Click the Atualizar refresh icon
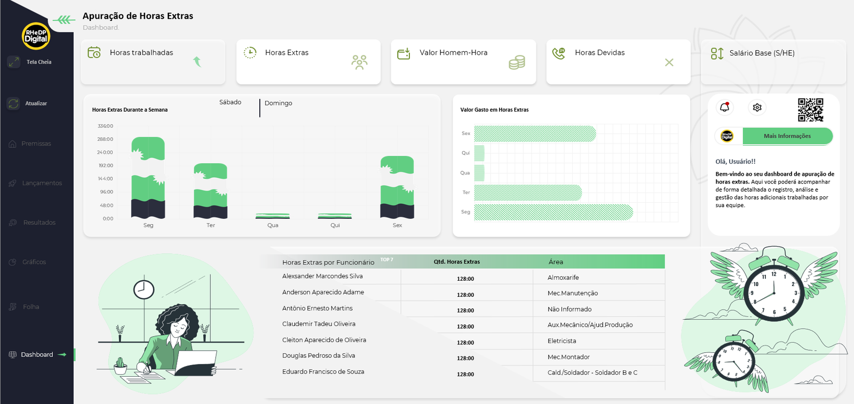 pyautogui.click(x=14, y=104)
